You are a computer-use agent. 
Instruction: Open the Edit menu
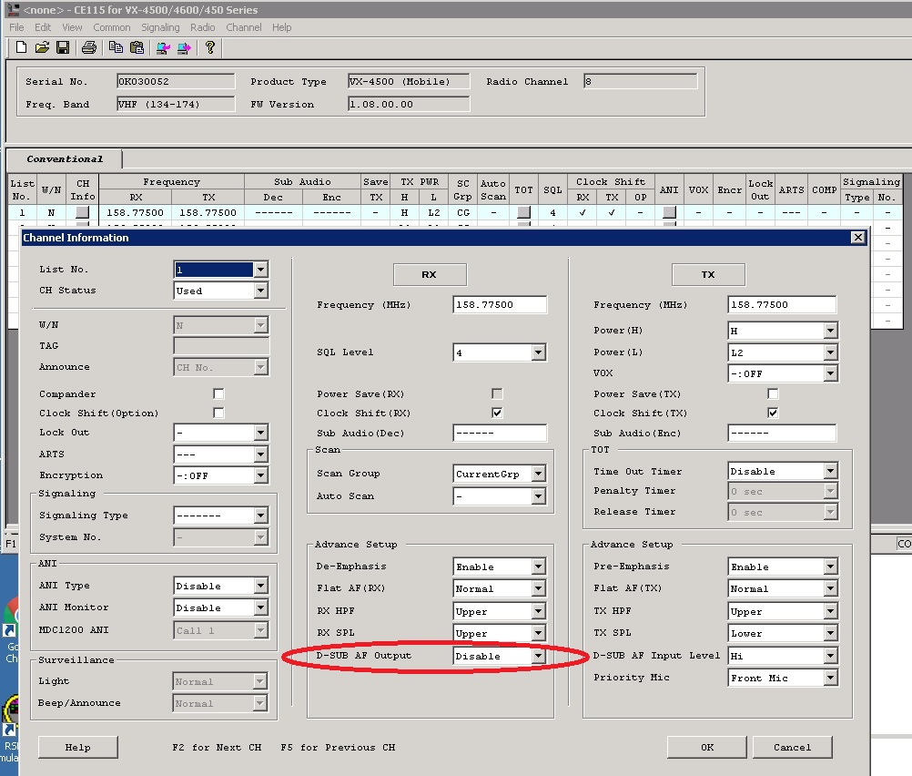43,27
